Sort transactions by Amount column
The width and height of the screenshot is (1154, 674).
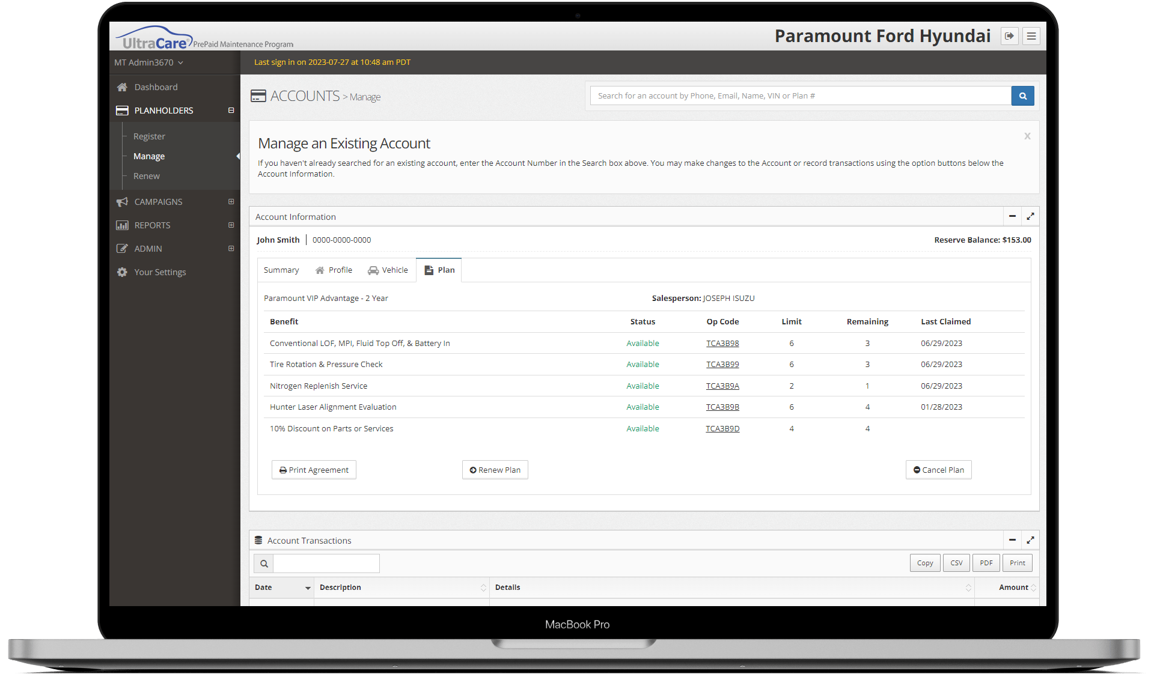1007,587
